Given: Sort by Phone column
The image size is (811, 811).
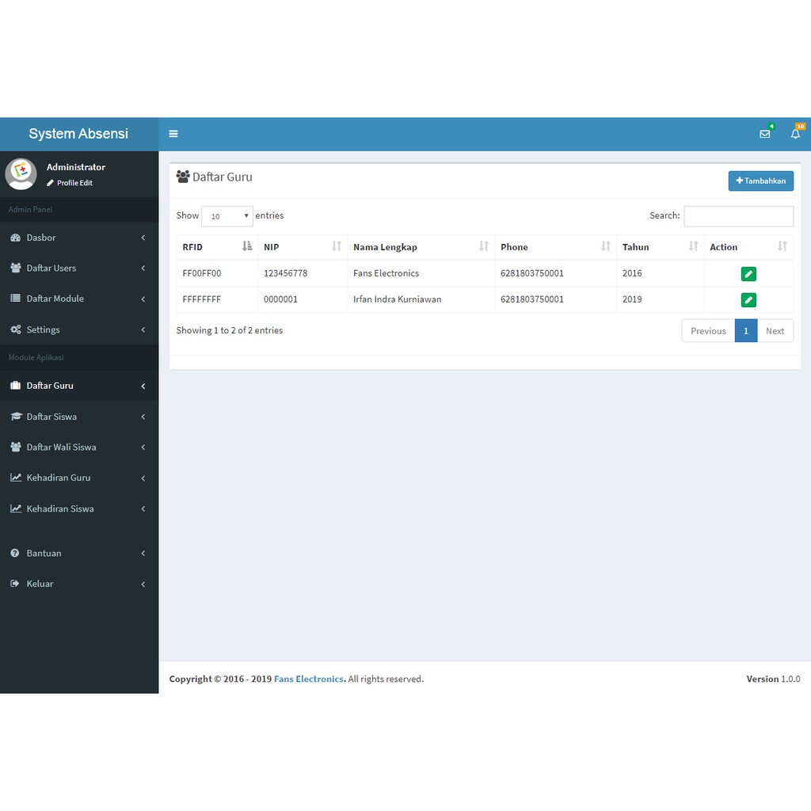Looking at the screenshot, I should (555, 247).
